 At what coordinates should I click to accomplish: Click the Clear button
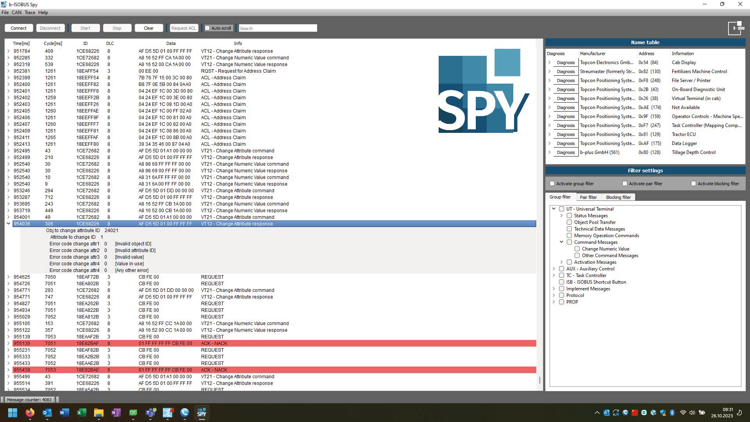tap(148, 28)
